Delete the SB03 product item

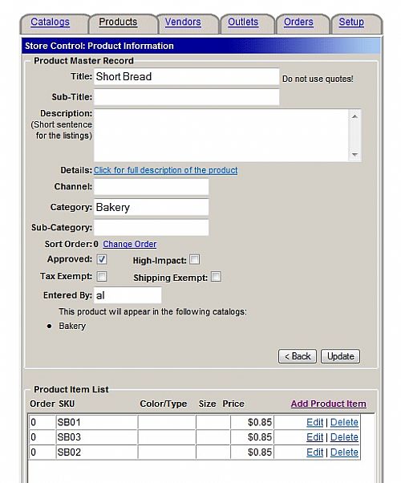[344, 437]
